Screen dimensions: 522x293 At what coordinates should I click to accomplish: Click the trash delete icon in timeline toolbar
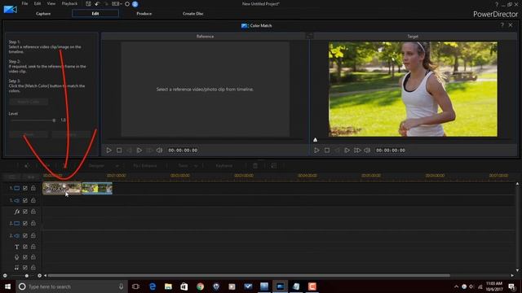(255, 165)
